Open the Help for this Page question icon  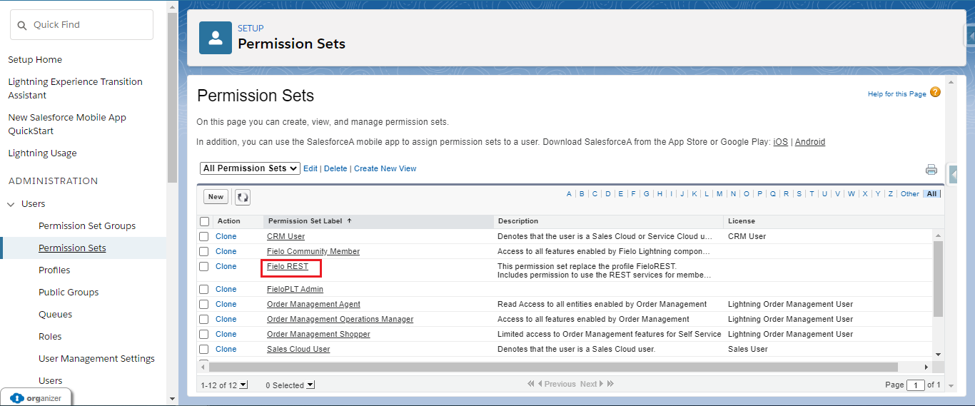tap(935, 93)
